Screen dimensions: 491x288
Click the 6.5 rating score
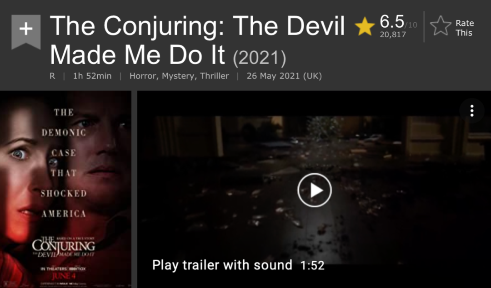click(x=392, y=22)
